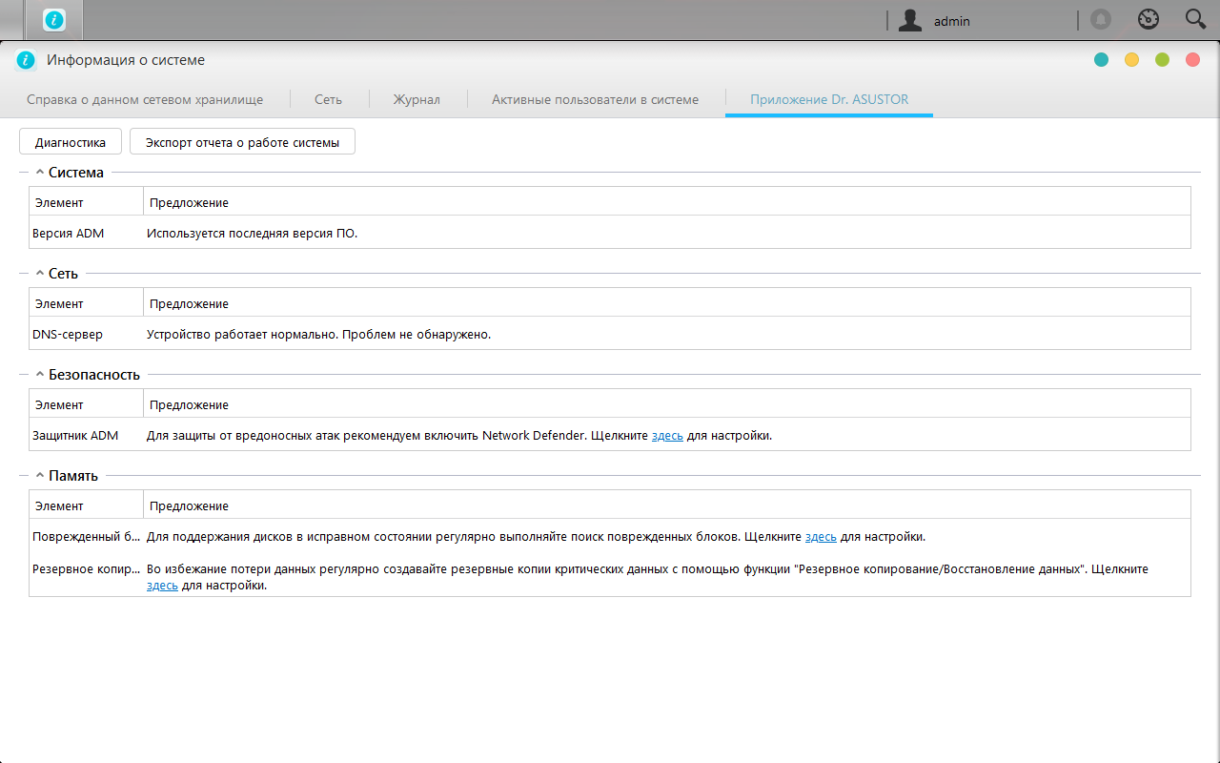The width and height of the screenshot is (1220, 763).
Task: Click the 'Диагностика' button
Action: [x=71, y=142]
